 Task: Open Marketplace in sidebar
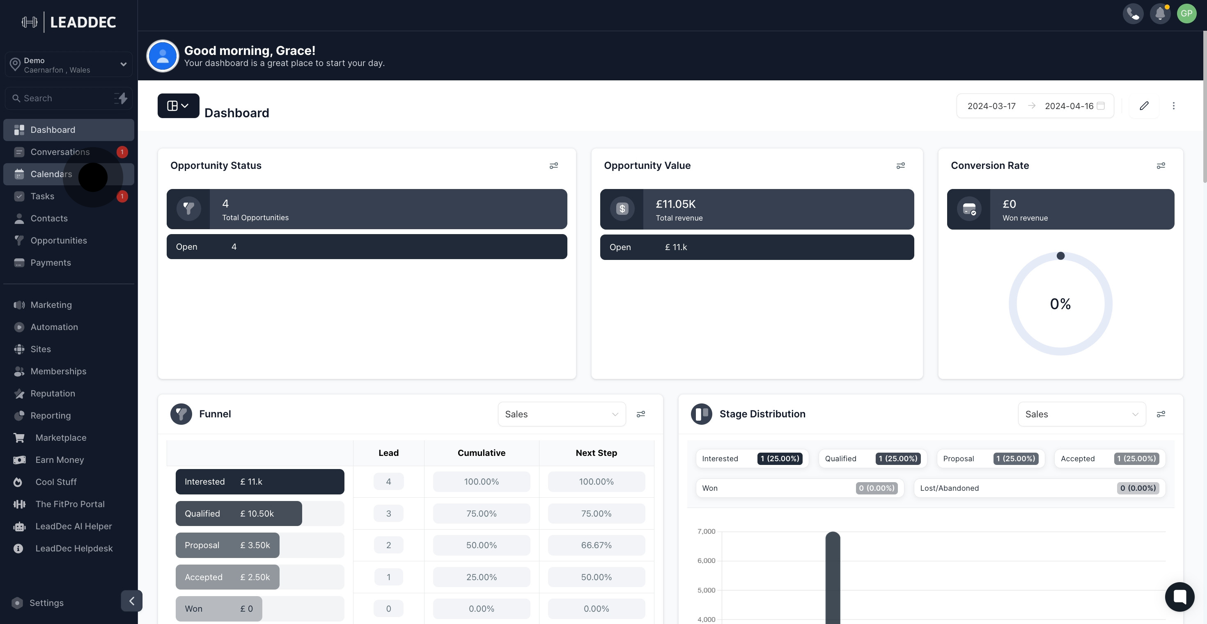pyautogui.click(x=69, y=437)
